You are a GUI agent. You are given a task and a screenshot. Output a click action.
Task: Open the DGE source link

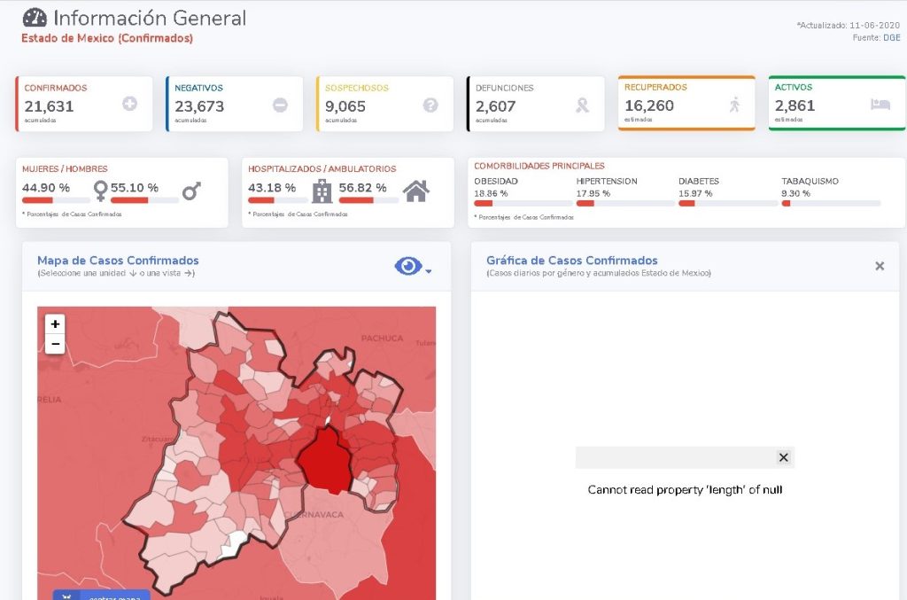[x=891, y=37]
